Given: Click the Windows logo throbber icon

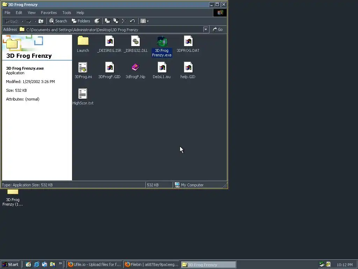Looking at the screenshot, I should [220, 13].
